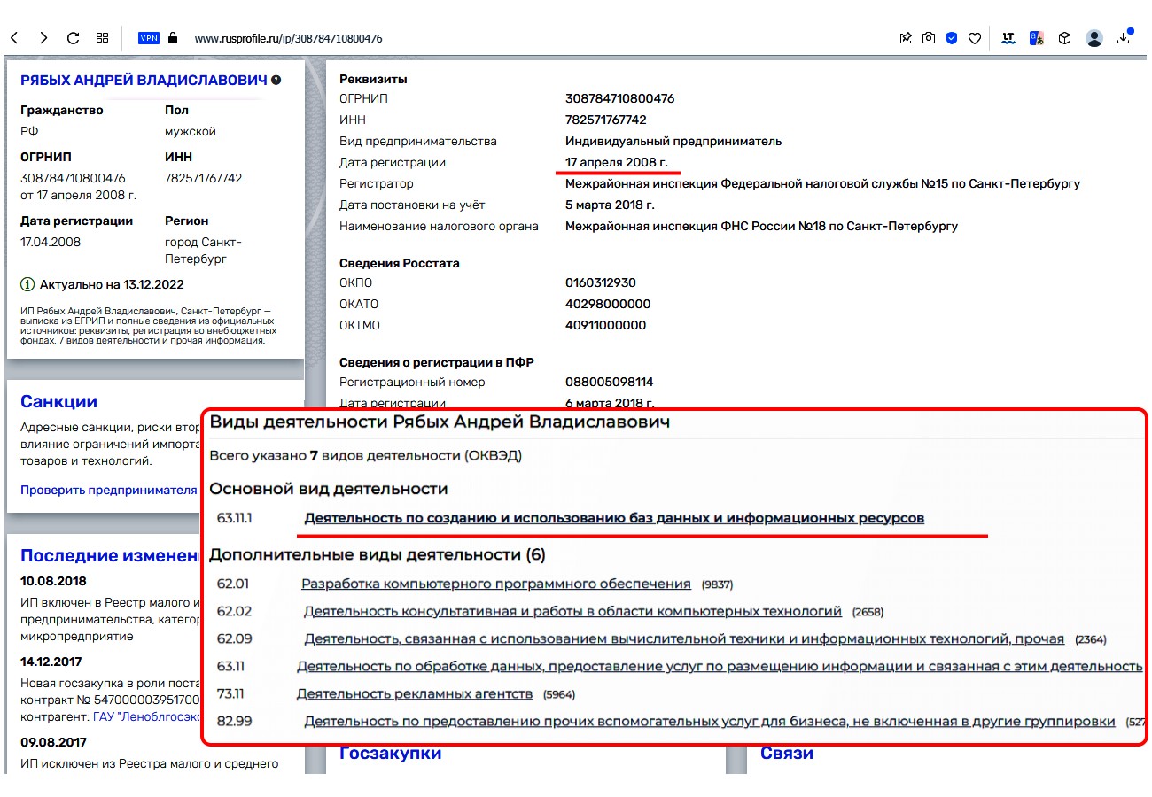Take a snapshot with camera icon
The width and height of the screenshot is (1152, 797).
coord(928,38)
